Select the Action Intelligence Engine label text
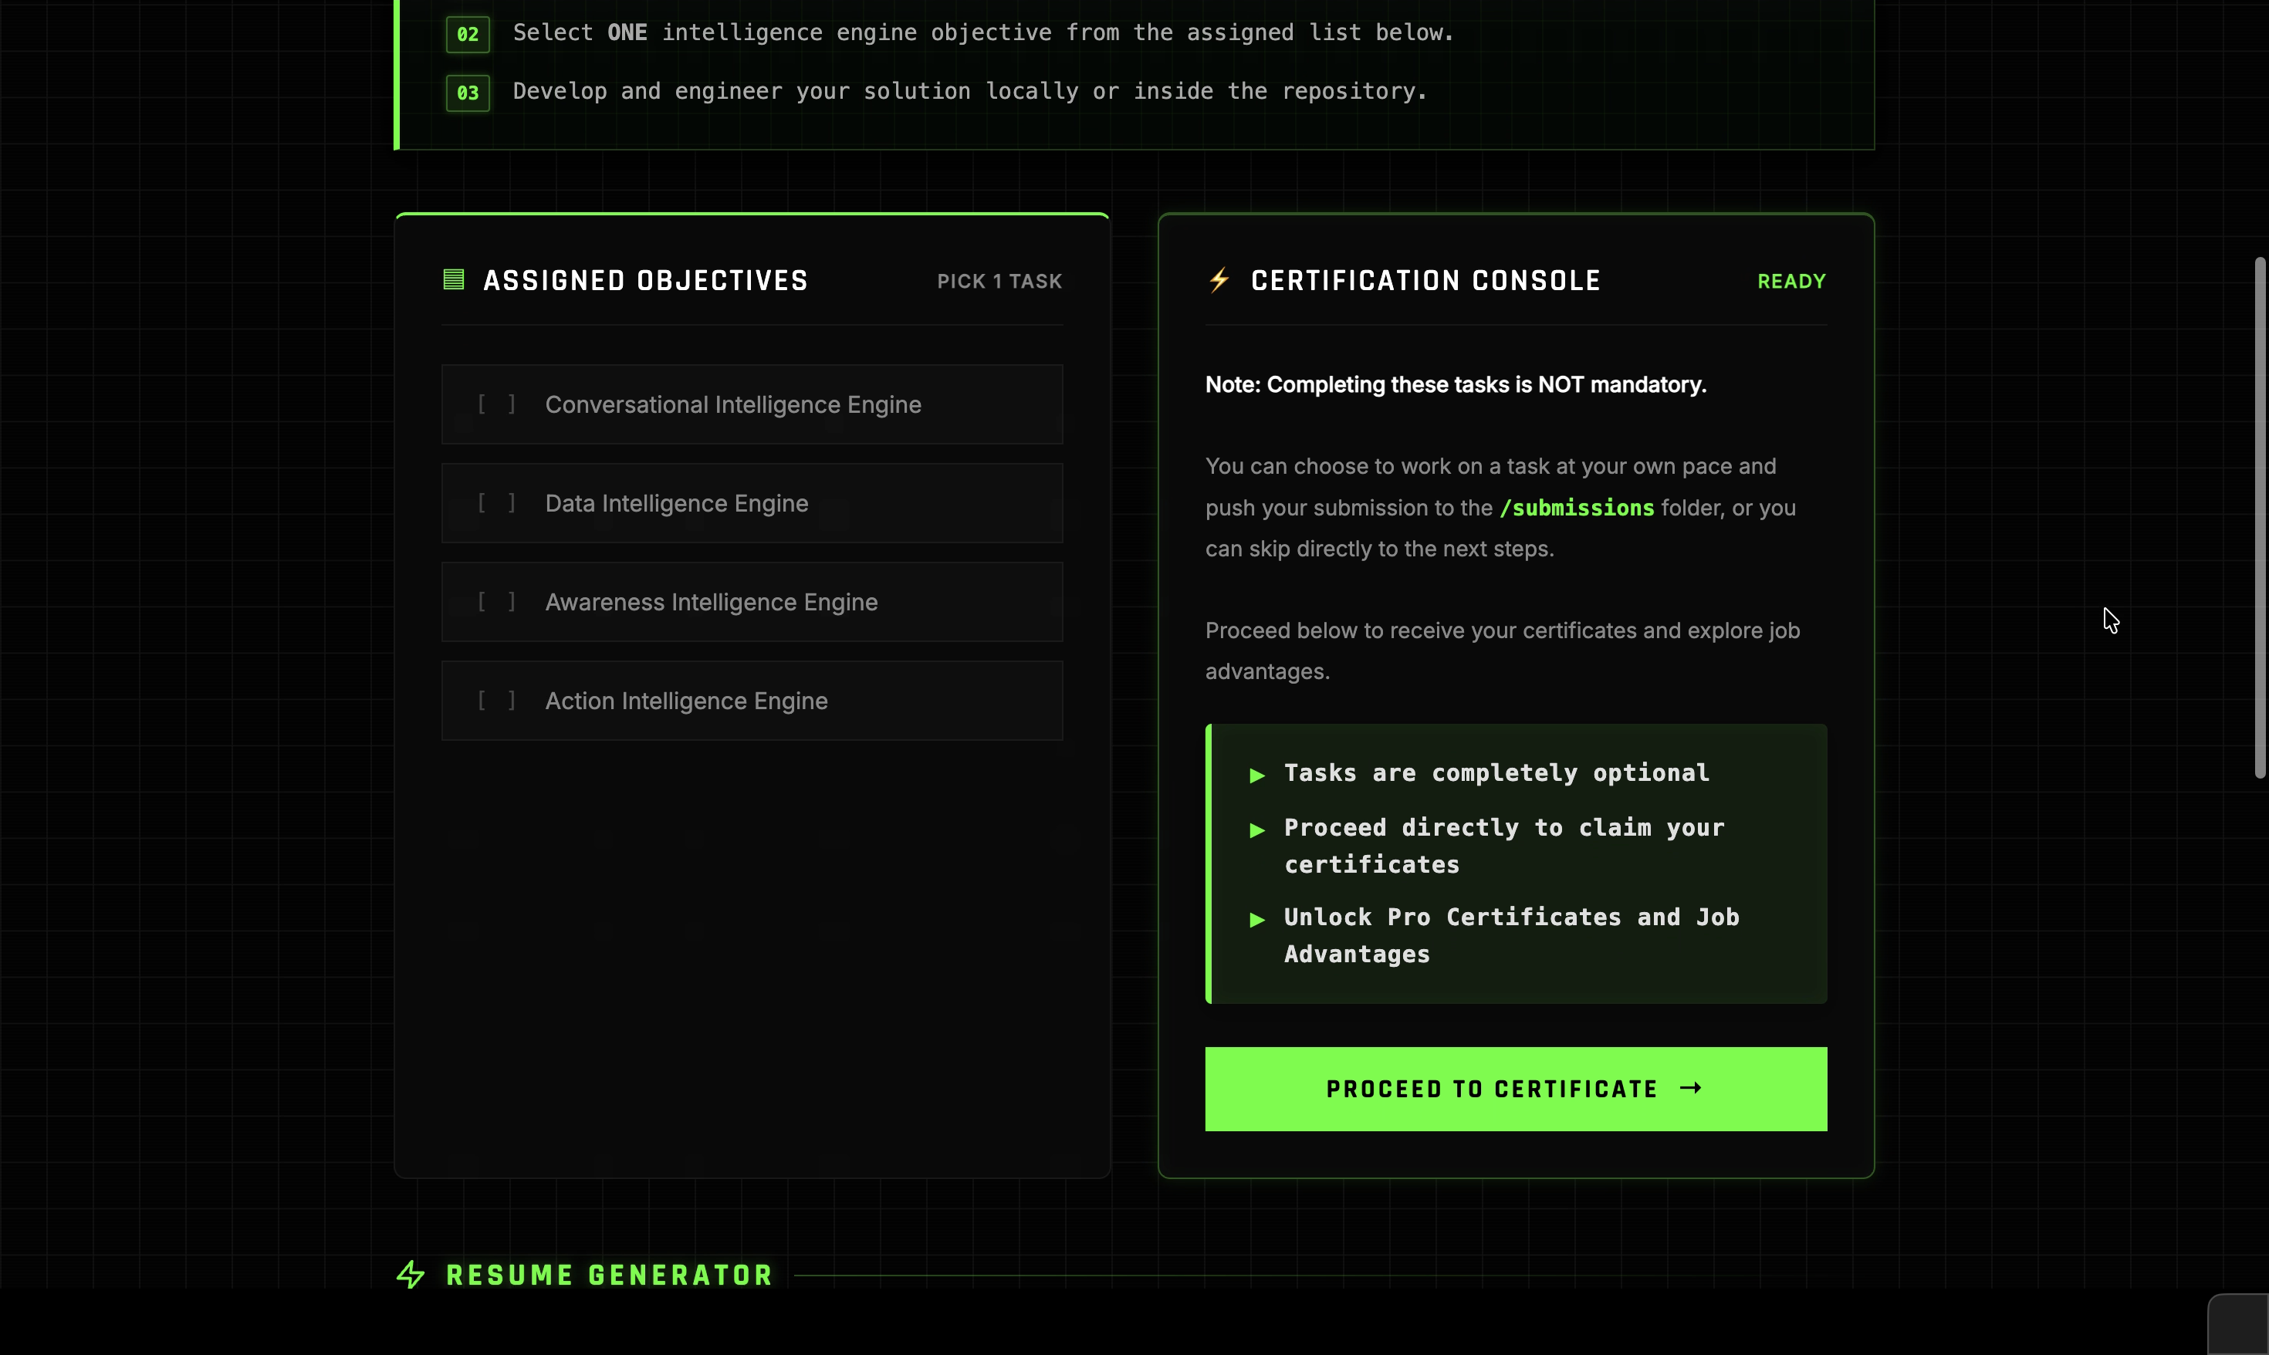This screenshot has height=1355, width=2269. pos(687,701)
